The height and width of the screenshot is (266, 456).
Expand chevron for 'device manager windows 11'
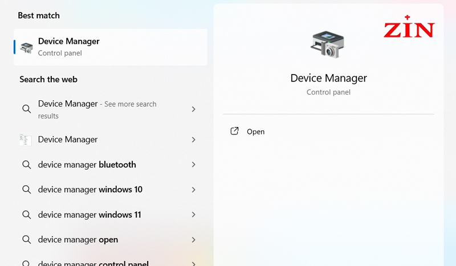193,215
